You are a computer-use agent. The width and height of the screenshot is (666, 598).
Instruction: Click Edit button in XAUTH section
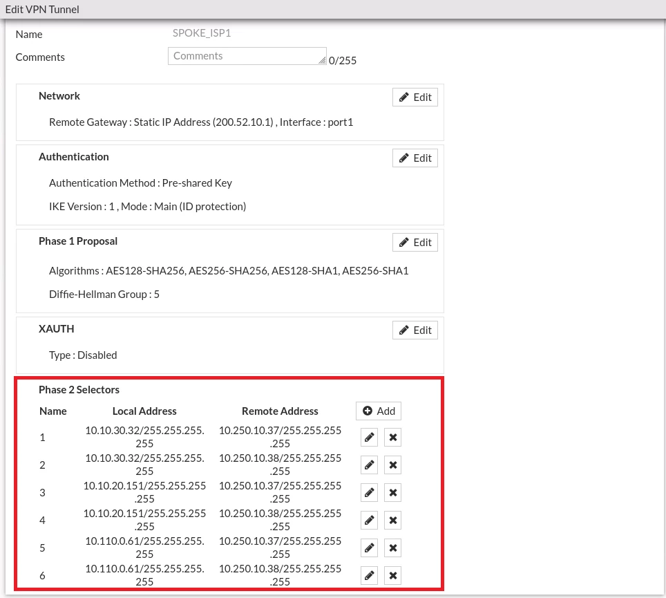pos(415,330)
